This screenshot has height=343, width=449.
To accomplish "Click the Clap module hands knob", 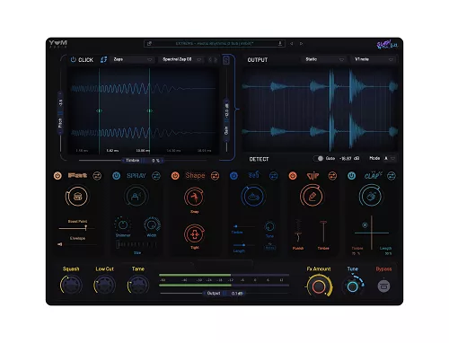I will (x=371, y=196).
